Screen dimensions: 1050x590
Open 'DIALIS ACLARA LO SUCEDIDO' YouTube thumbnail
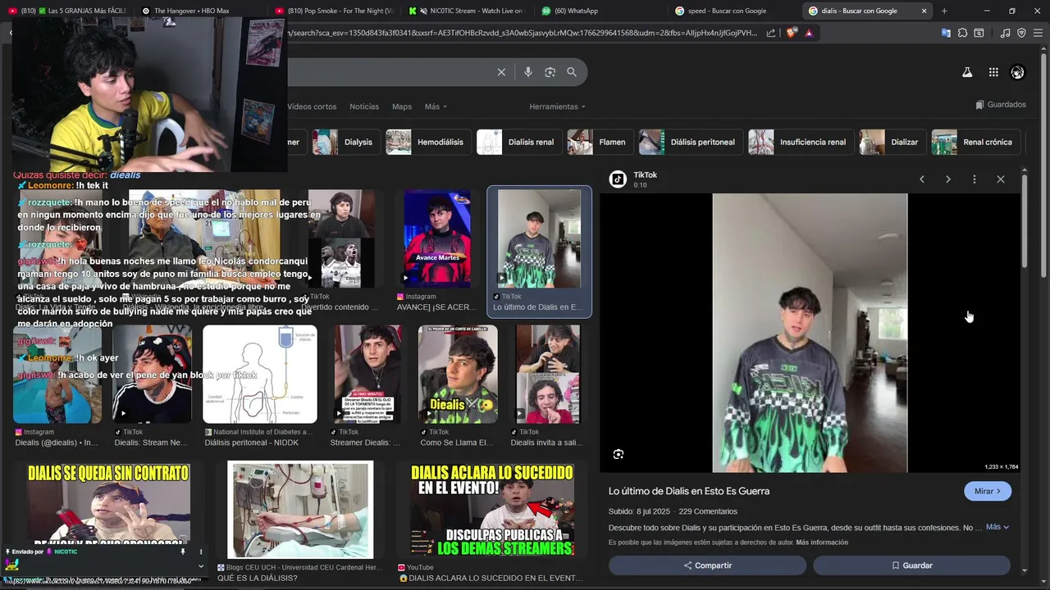pyautogui.click(x=492, y=509)
